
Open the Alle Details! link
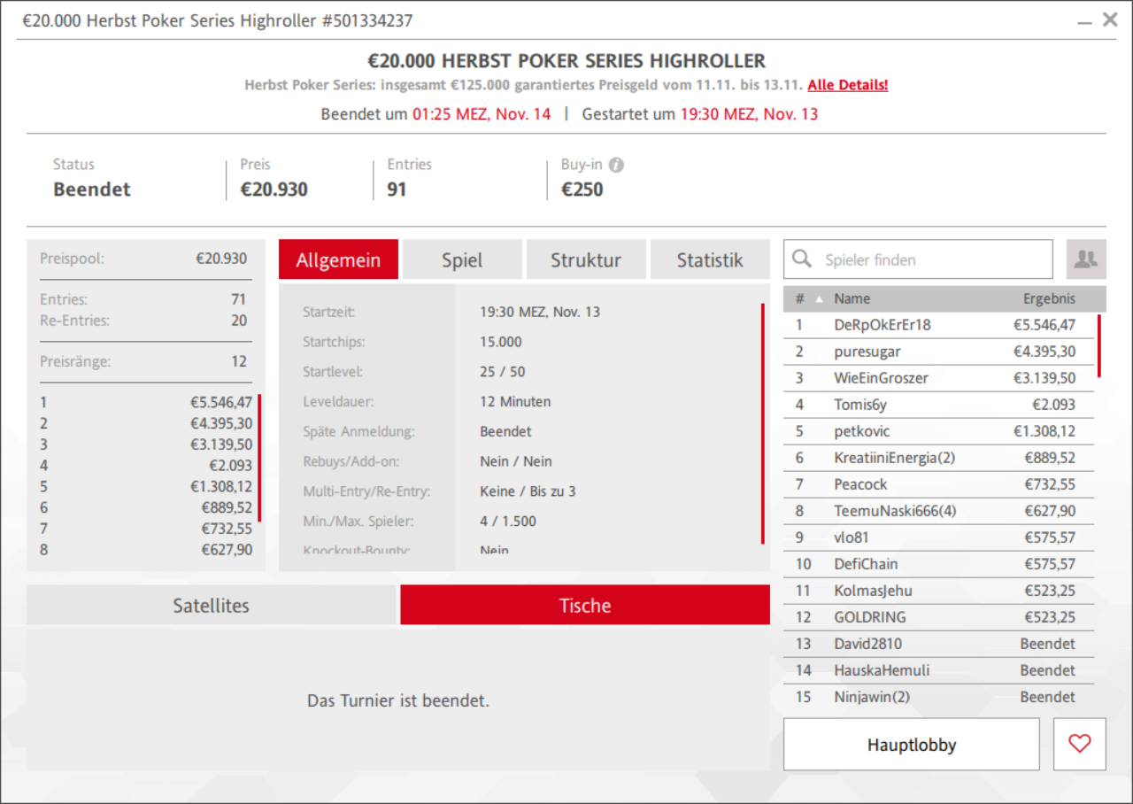click(x=847, y=85)
